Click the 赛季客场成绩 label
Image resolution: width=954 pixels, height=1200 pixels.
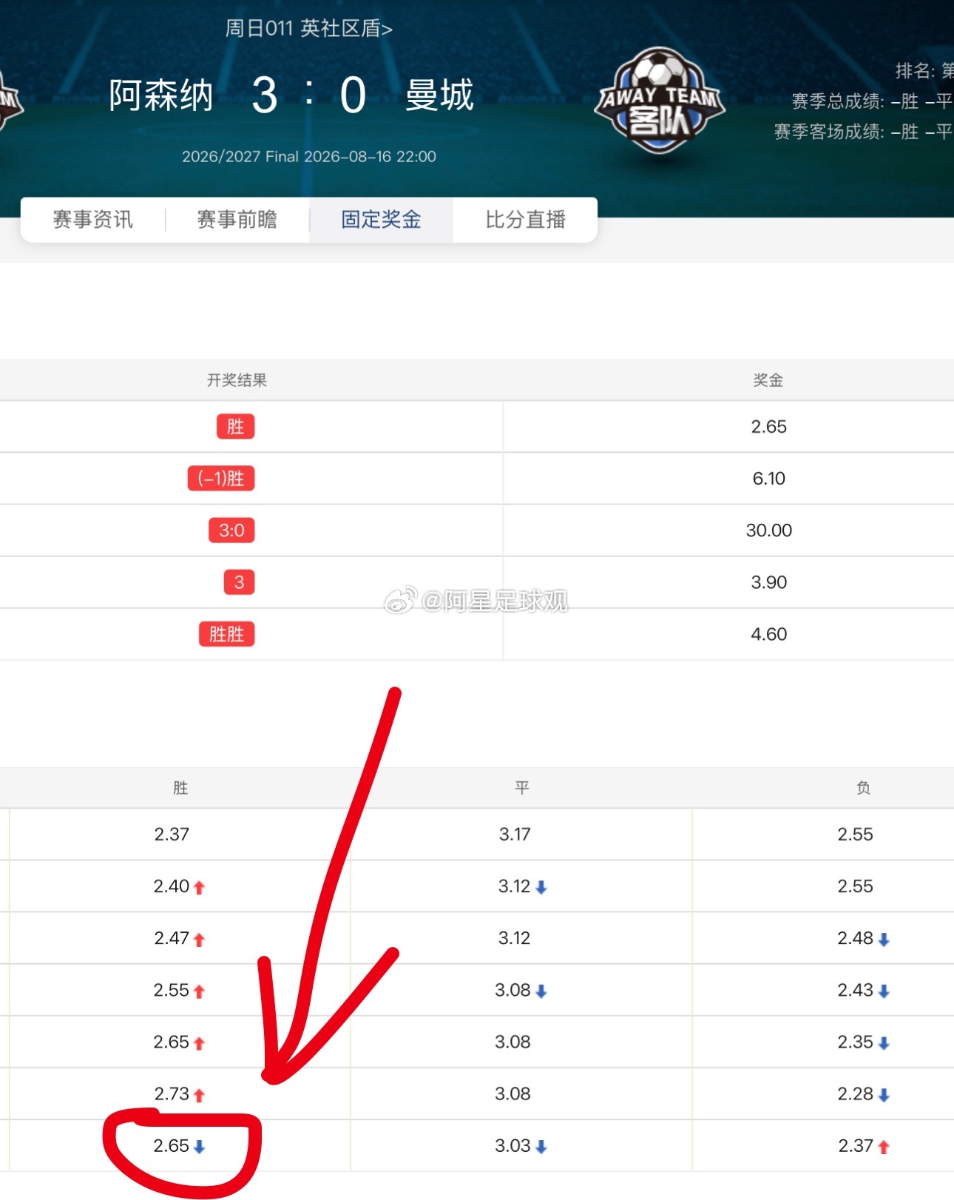click(829, 132)
